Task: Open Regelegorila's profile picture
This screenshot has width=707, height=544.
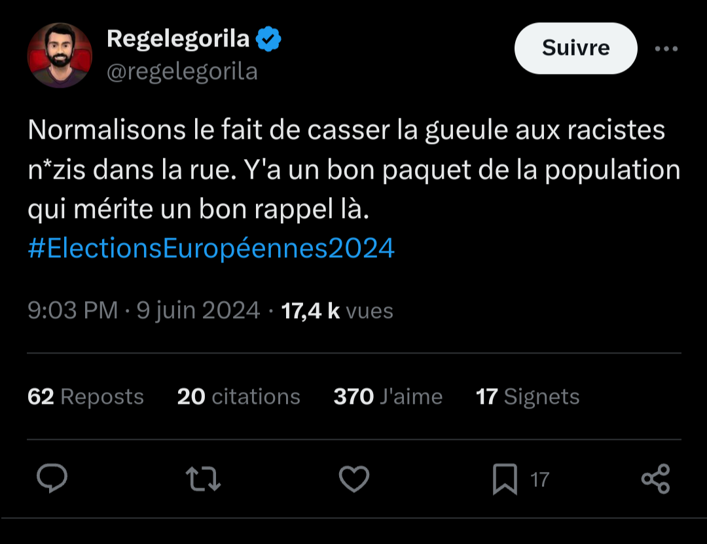Action: [x=60, y=55]
